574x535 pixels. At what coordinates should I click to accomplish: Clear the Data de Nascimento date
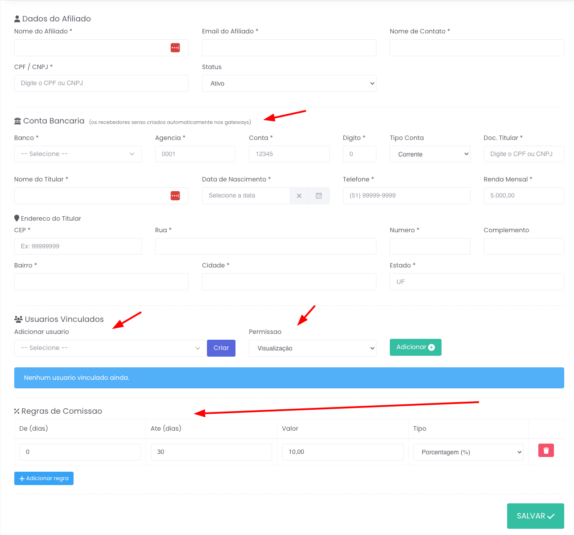pos(299,196)
